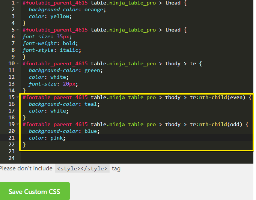This screenshot has width=256, height=200.
Task: Collapse the code block at line 5
Action: [18, 30]
